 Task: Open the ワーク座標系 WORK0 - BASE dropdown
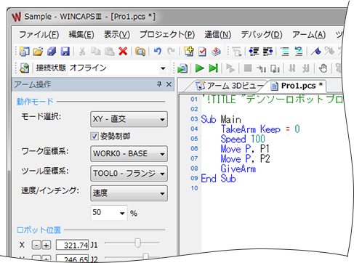point(129,153)
